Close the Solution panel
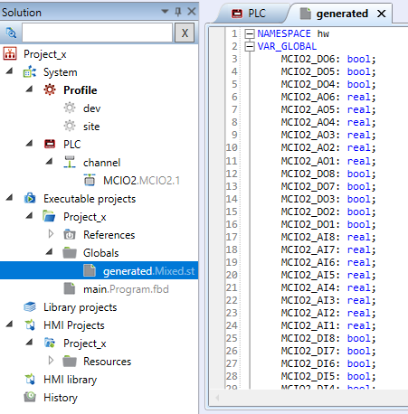408x414 pixels. point(192,12)
